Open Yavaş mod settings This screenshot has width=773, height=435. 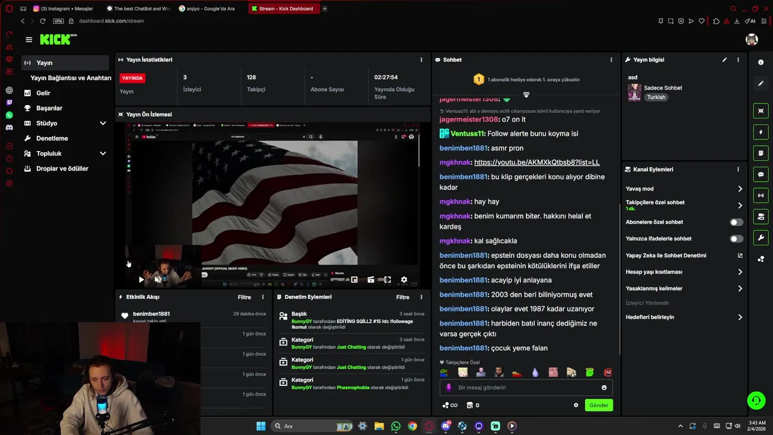(x=684, y=189)
